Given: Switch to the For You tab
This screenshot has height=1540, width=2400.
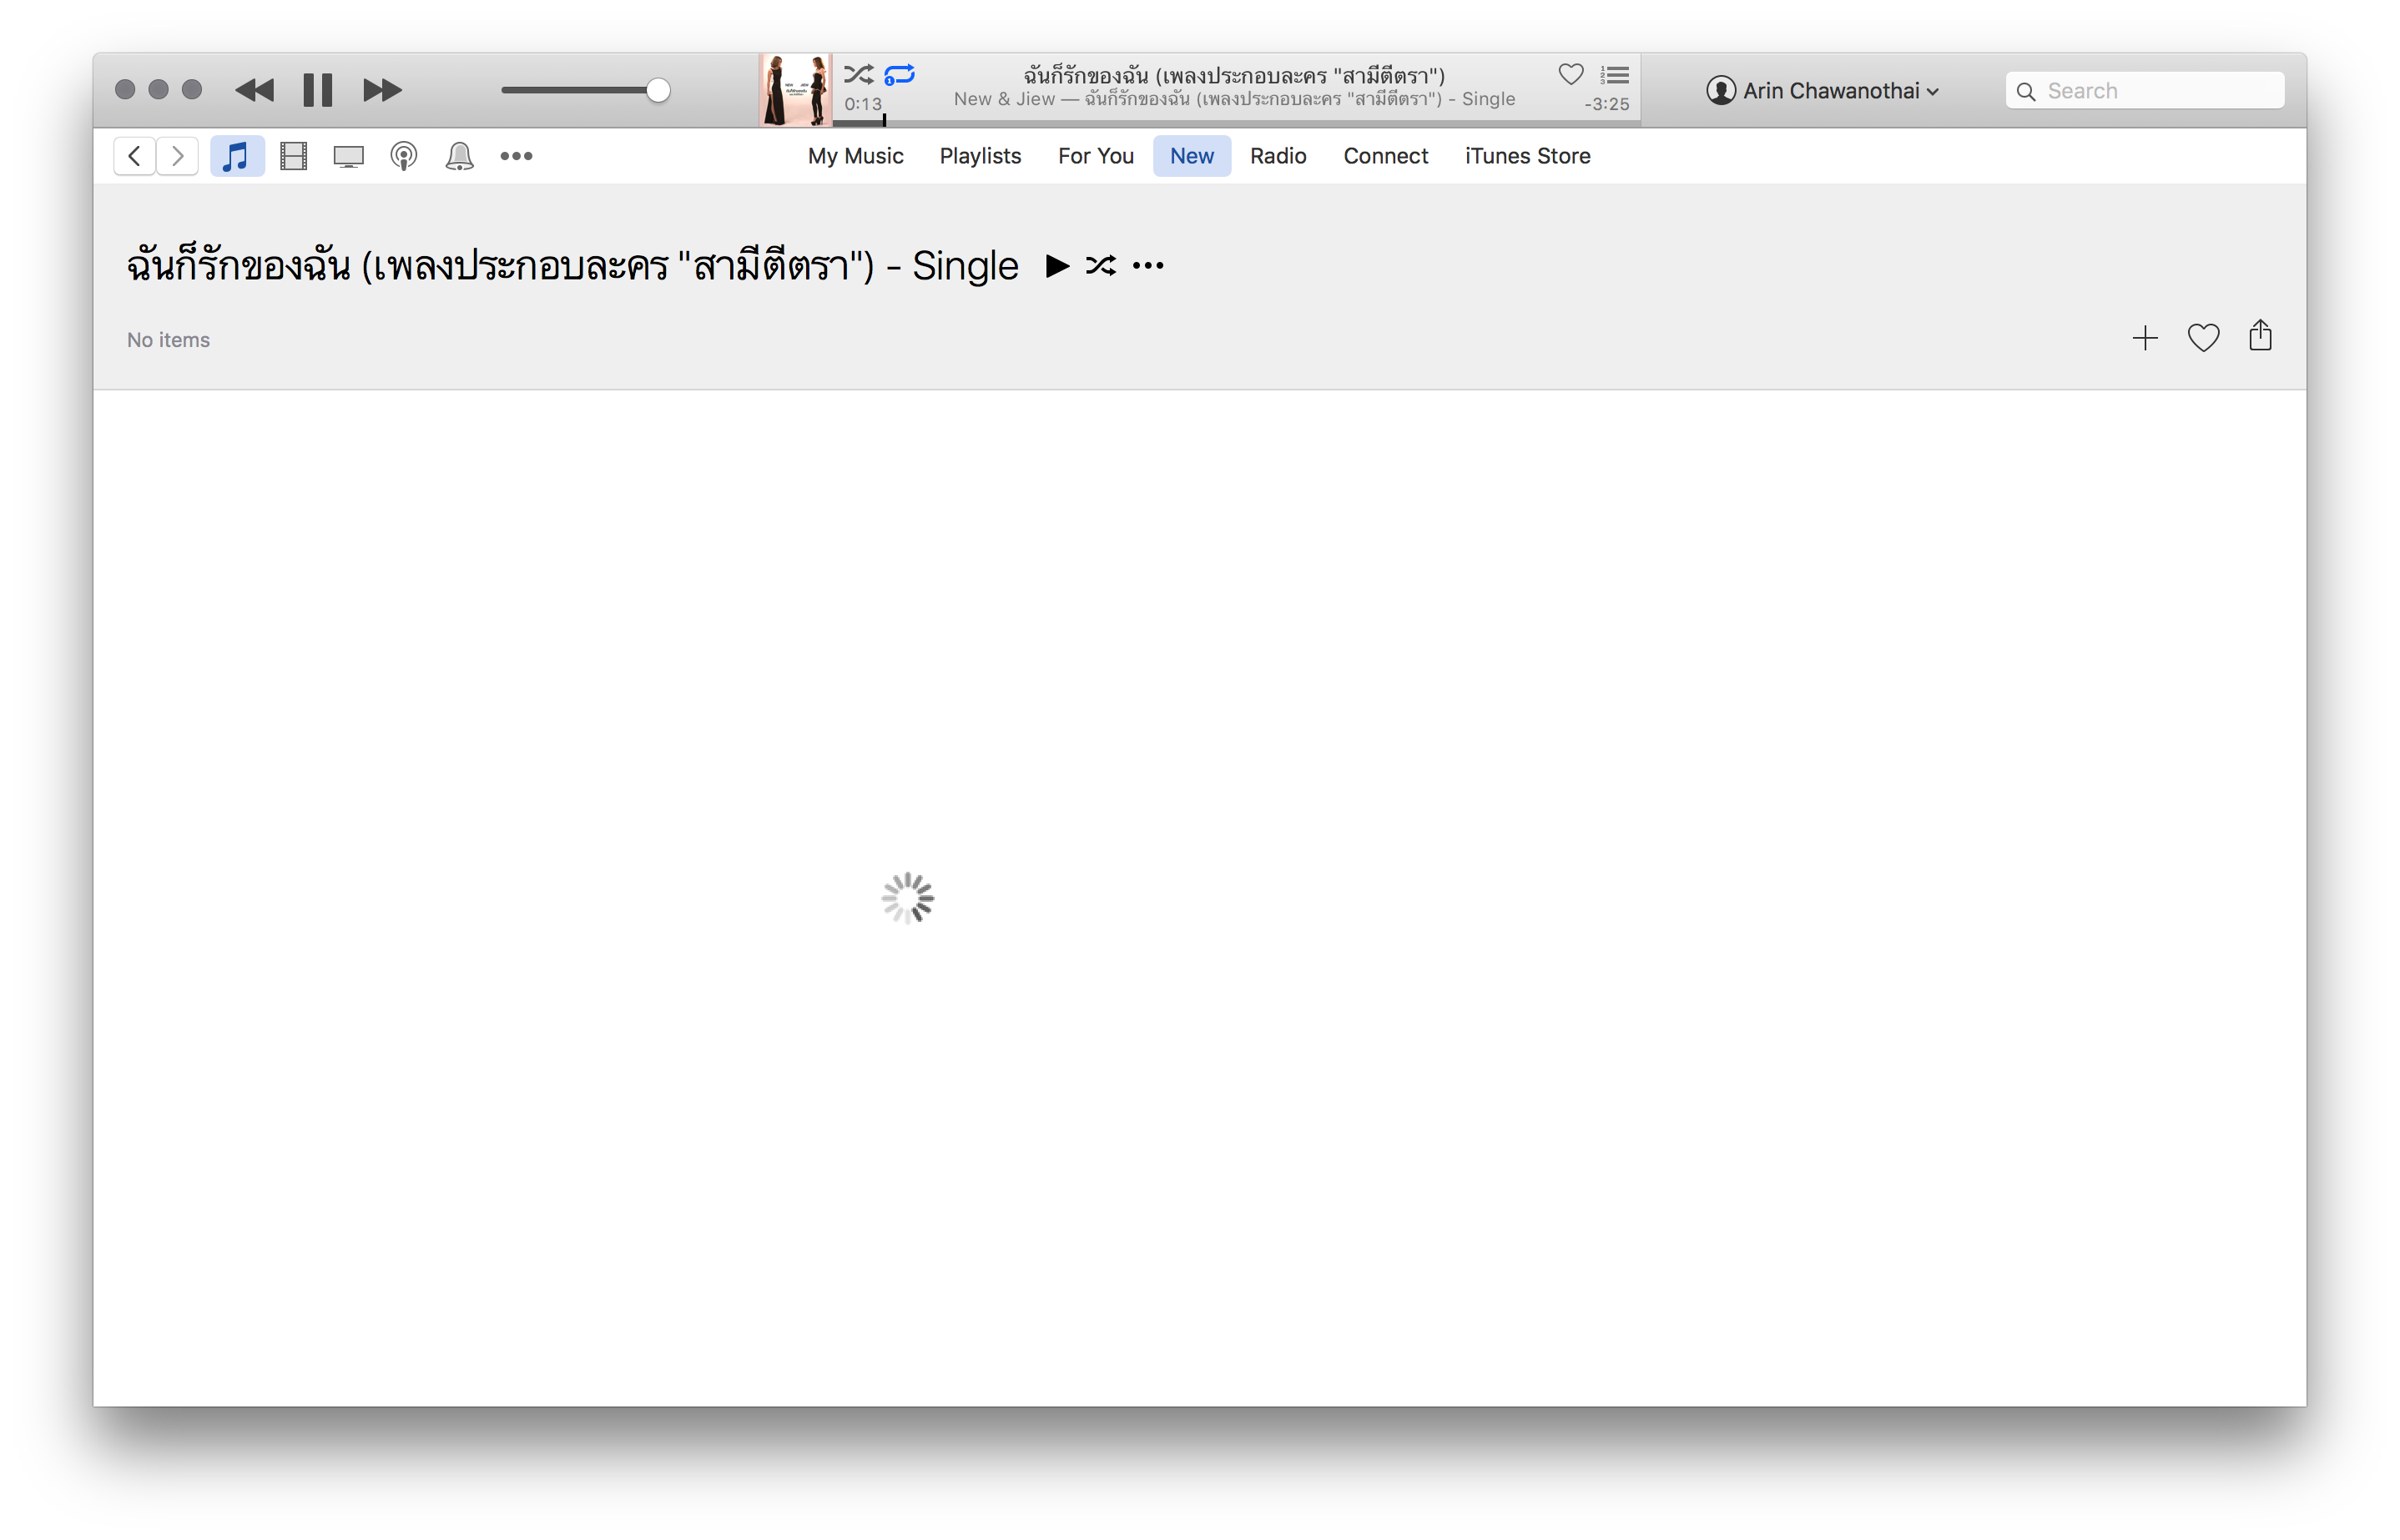Looking at the screenshot, I should (1095, 156).
